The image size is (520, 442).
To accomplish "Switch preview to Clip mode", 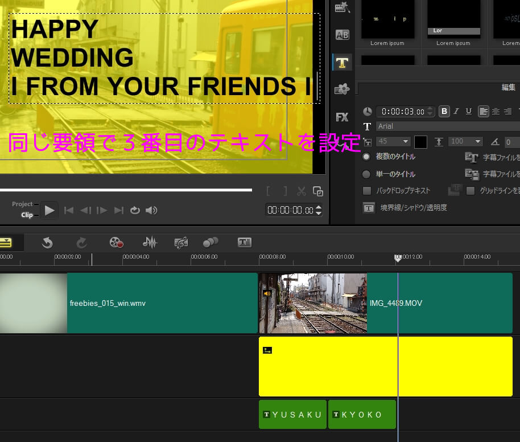I will click(27, 215).
